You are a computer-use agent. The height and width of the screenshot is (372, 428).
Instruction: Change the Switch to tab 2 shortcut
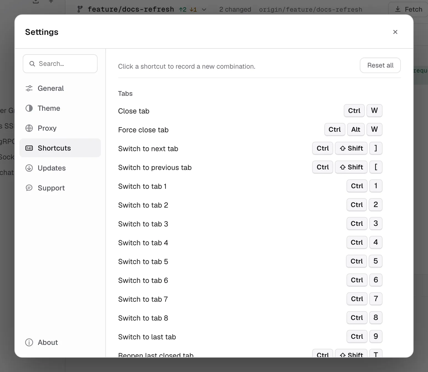pyautogui.click(x=365, y=205)
